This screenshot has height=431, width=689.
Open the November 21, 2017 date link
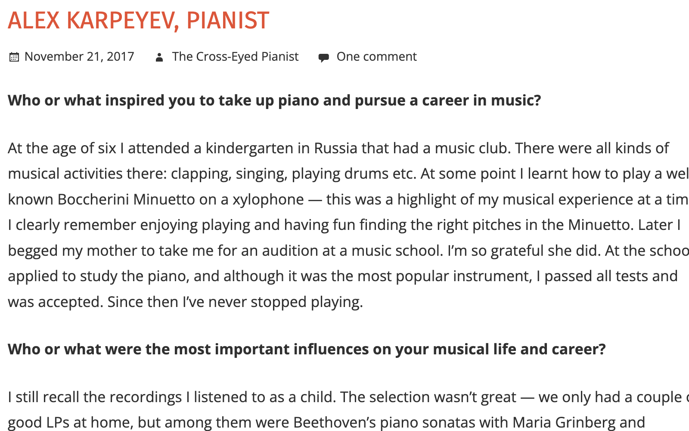tap(79, 56)
